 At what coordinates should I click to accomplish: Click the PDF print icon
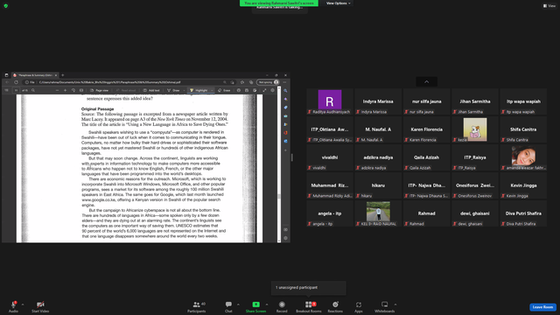click(x=239, y=90)
